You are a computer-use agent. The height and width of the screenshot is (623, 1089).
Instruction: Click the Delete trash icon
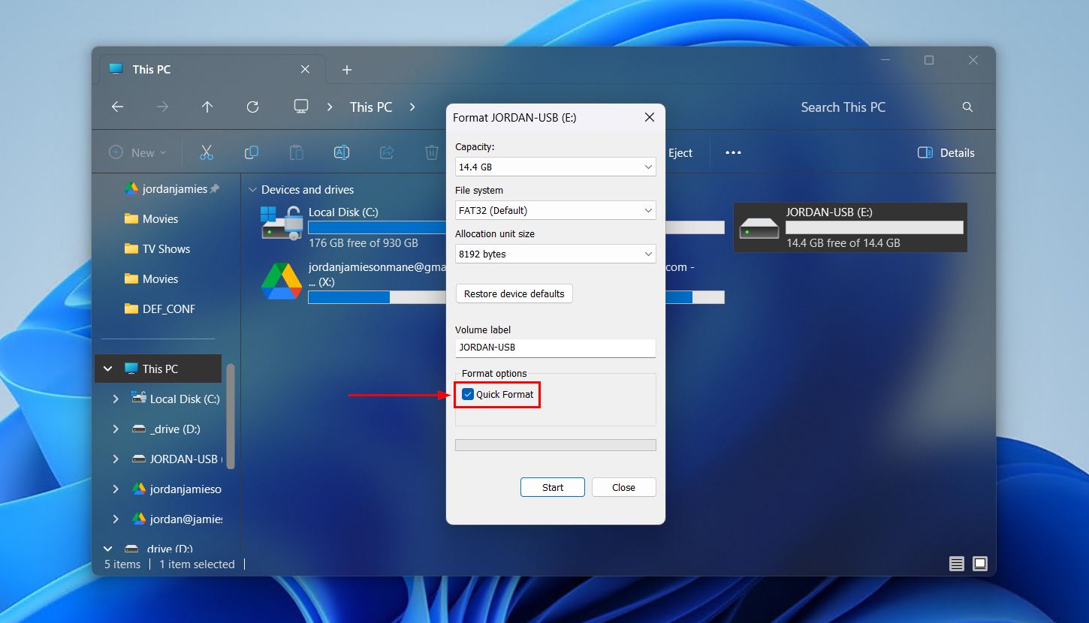(431, 152)
